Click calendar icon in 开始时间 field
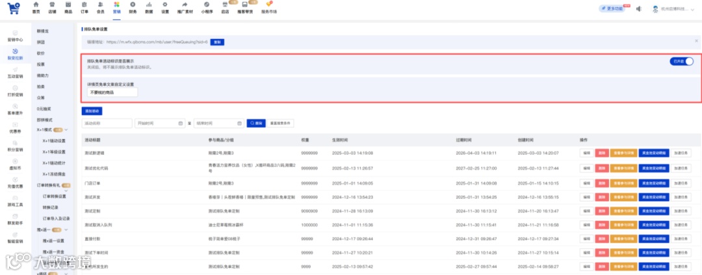 tap(181, 123)
